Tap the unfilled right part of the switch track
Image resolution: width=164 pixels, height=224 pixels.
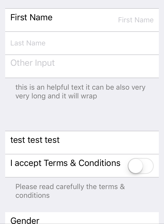pos(148,166)
